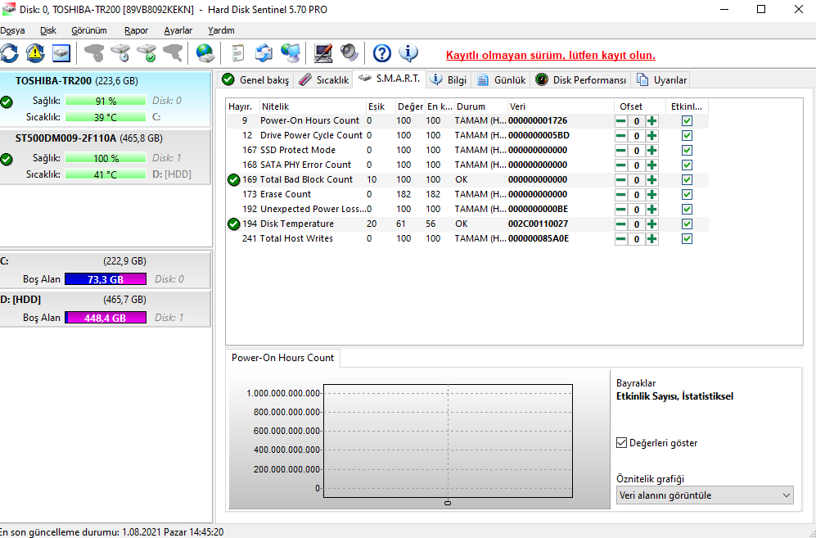Sort by the Durum column header
This screenshot has height=538, width=816.
481,106
